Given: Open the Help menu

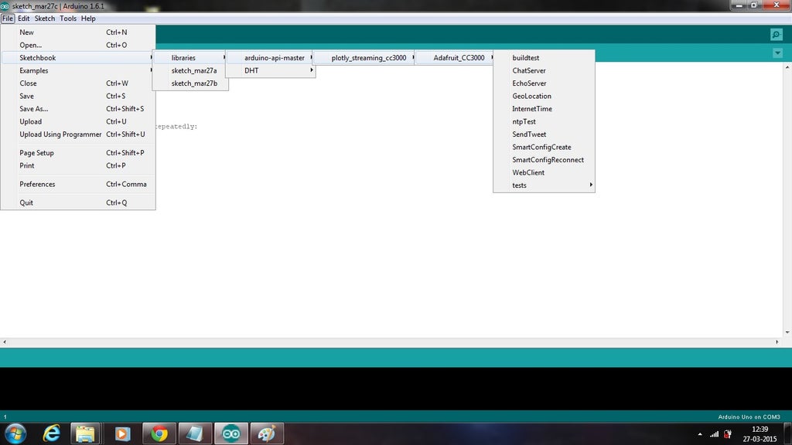Looking at the screenshot, I should pos(88,19).
